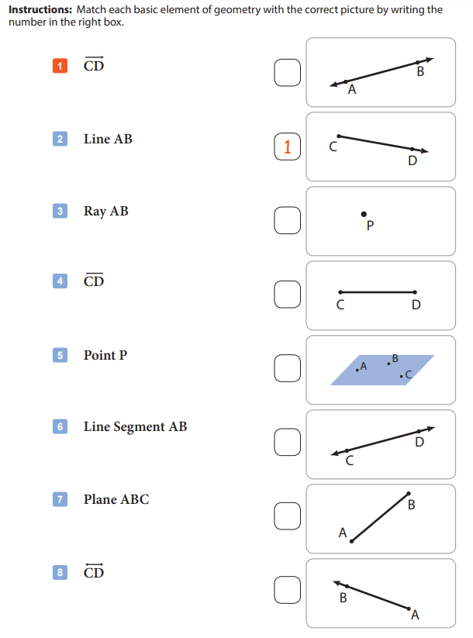Viewport: 473px width, 638px height.
Task: Click the blue number 8 badge
Action: coord(60,572)
